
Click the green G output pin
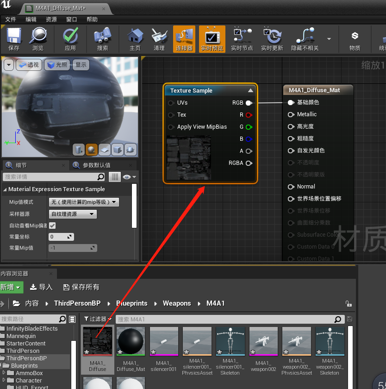point(249,127)
